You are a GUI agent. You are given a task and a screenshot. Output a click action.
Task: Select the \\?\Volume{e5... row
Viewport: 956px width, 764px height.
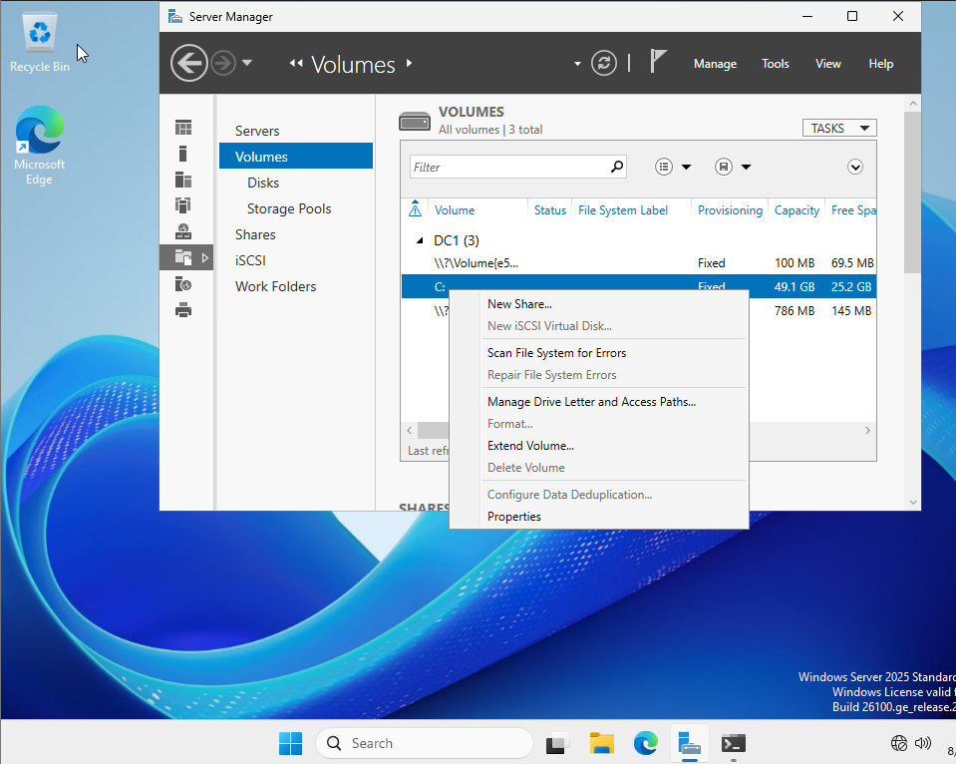[638, 263]
